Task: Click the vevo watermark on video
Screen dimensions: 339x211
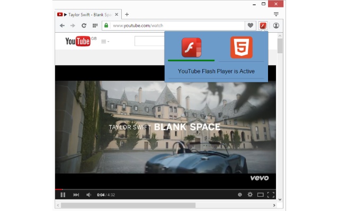Action: click(x=260, y=178)
